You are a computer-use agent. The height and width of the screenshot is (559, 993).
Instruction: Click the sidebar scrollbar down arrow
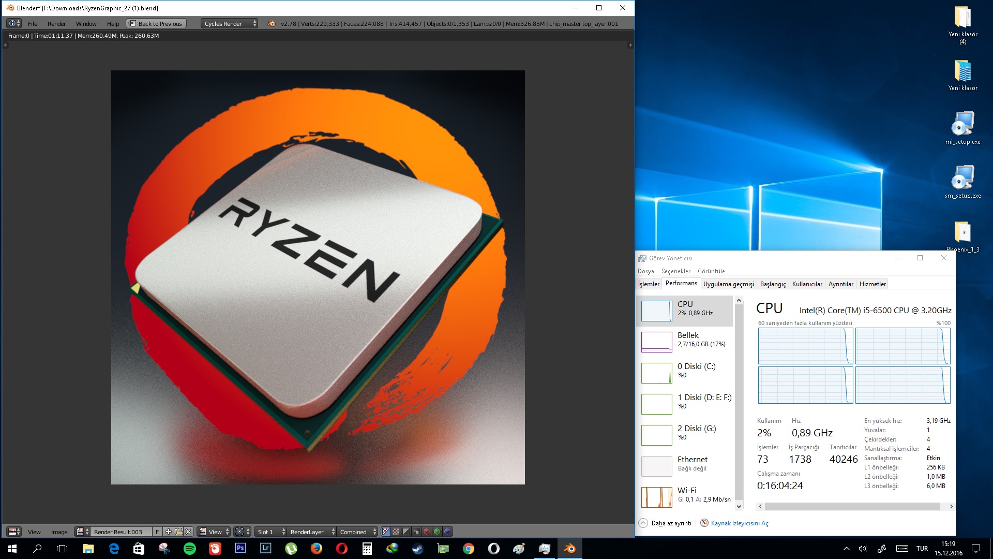(739, 507)
